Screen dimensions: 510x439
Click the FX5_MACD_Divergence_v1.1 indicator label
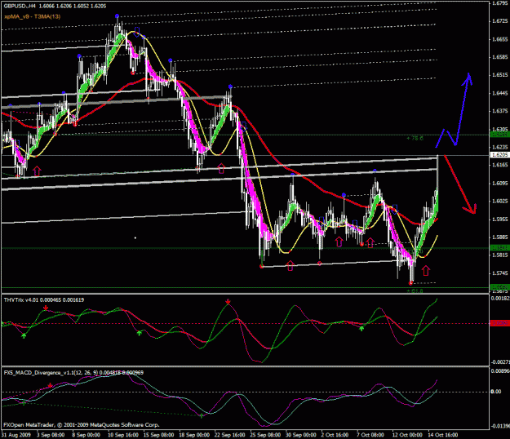[x=73, y=372]
